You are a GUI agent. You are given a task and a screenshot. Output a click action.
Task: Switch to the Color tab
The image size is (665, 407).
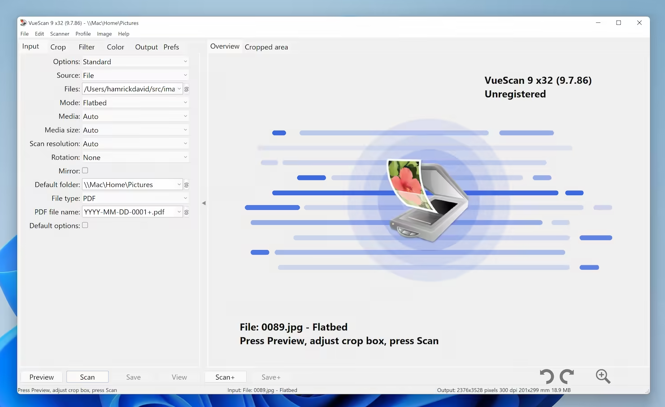[115, 47]
